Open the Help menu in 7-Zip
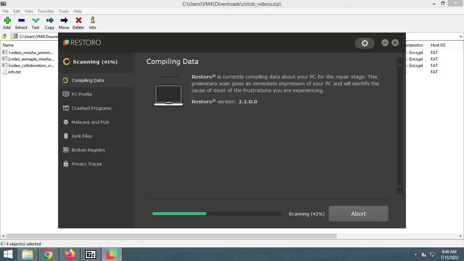This screenshot has width=464, height=261. (77, 11)
